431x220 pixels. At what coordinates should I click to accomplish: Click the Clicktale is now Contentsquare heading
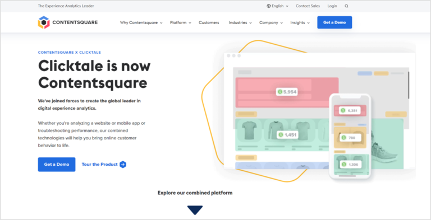pyautogui.click(x=94, y=74)
